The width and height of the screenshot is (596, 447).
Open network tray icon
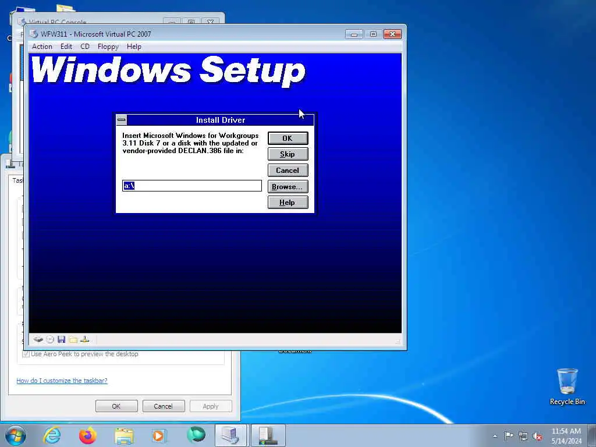[523, 436]
